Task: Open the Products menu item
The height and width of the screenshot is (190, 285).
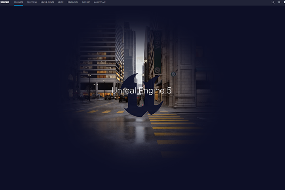Action: click(x=19, y=2)
